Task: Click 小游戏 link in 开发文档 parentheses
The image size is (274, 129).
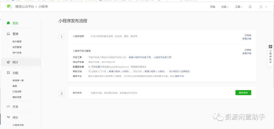Action: coord(161,72)
